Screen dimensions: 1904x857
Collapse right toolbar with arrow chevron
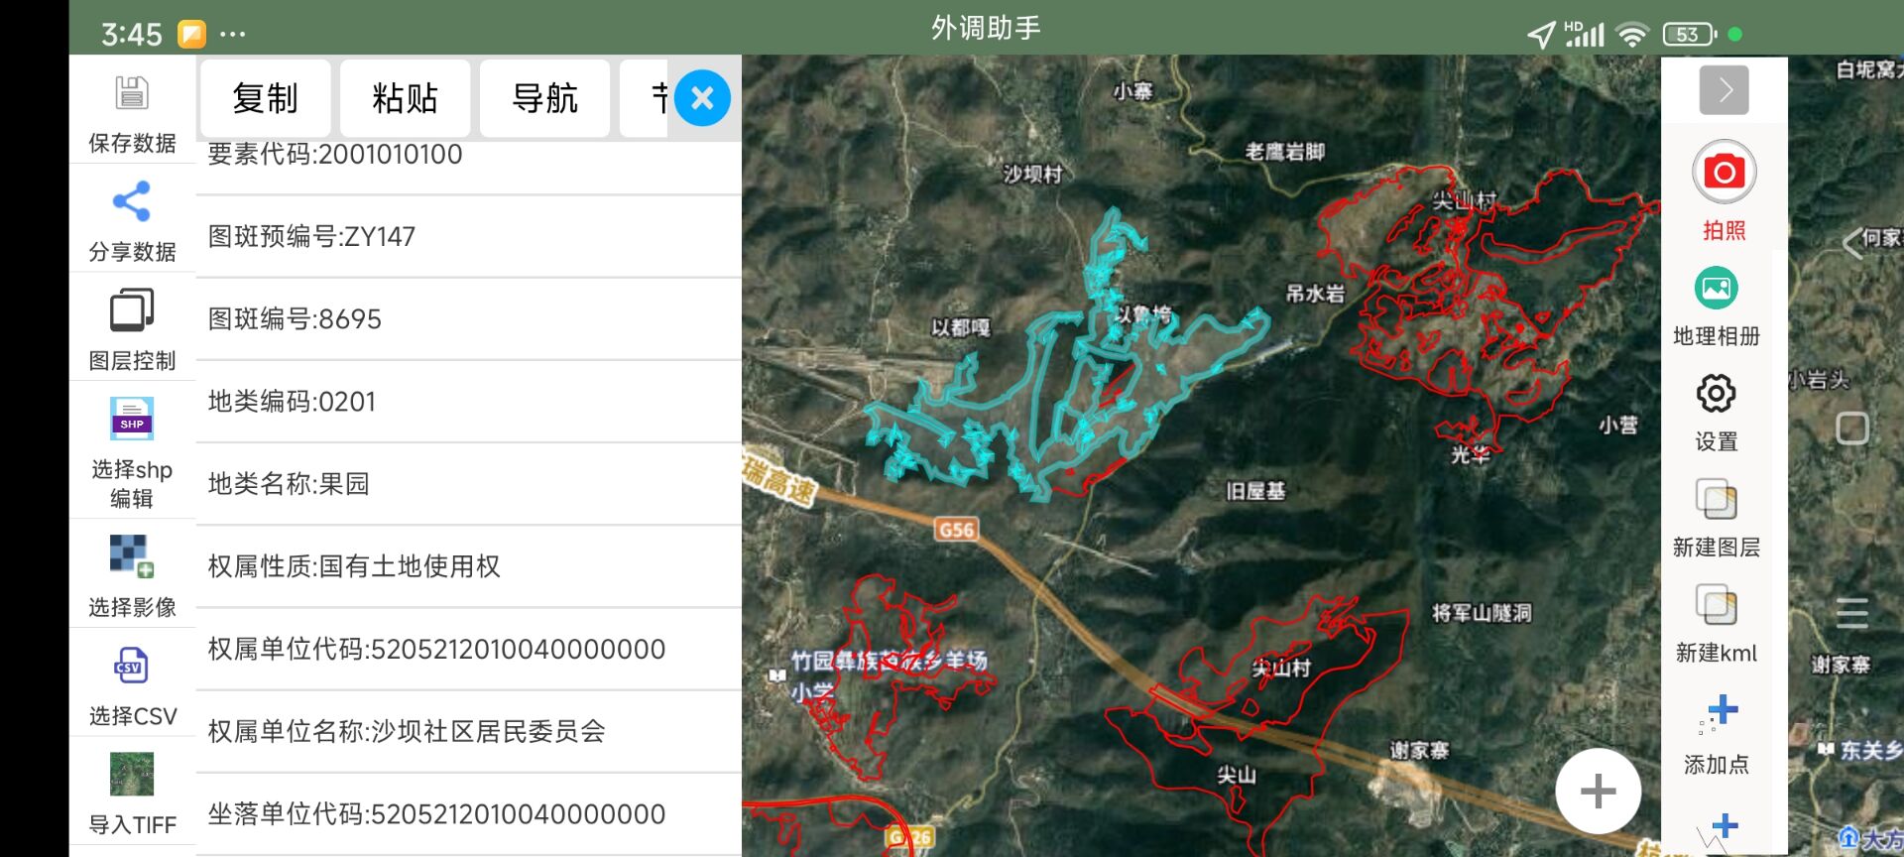point(1724,90)
